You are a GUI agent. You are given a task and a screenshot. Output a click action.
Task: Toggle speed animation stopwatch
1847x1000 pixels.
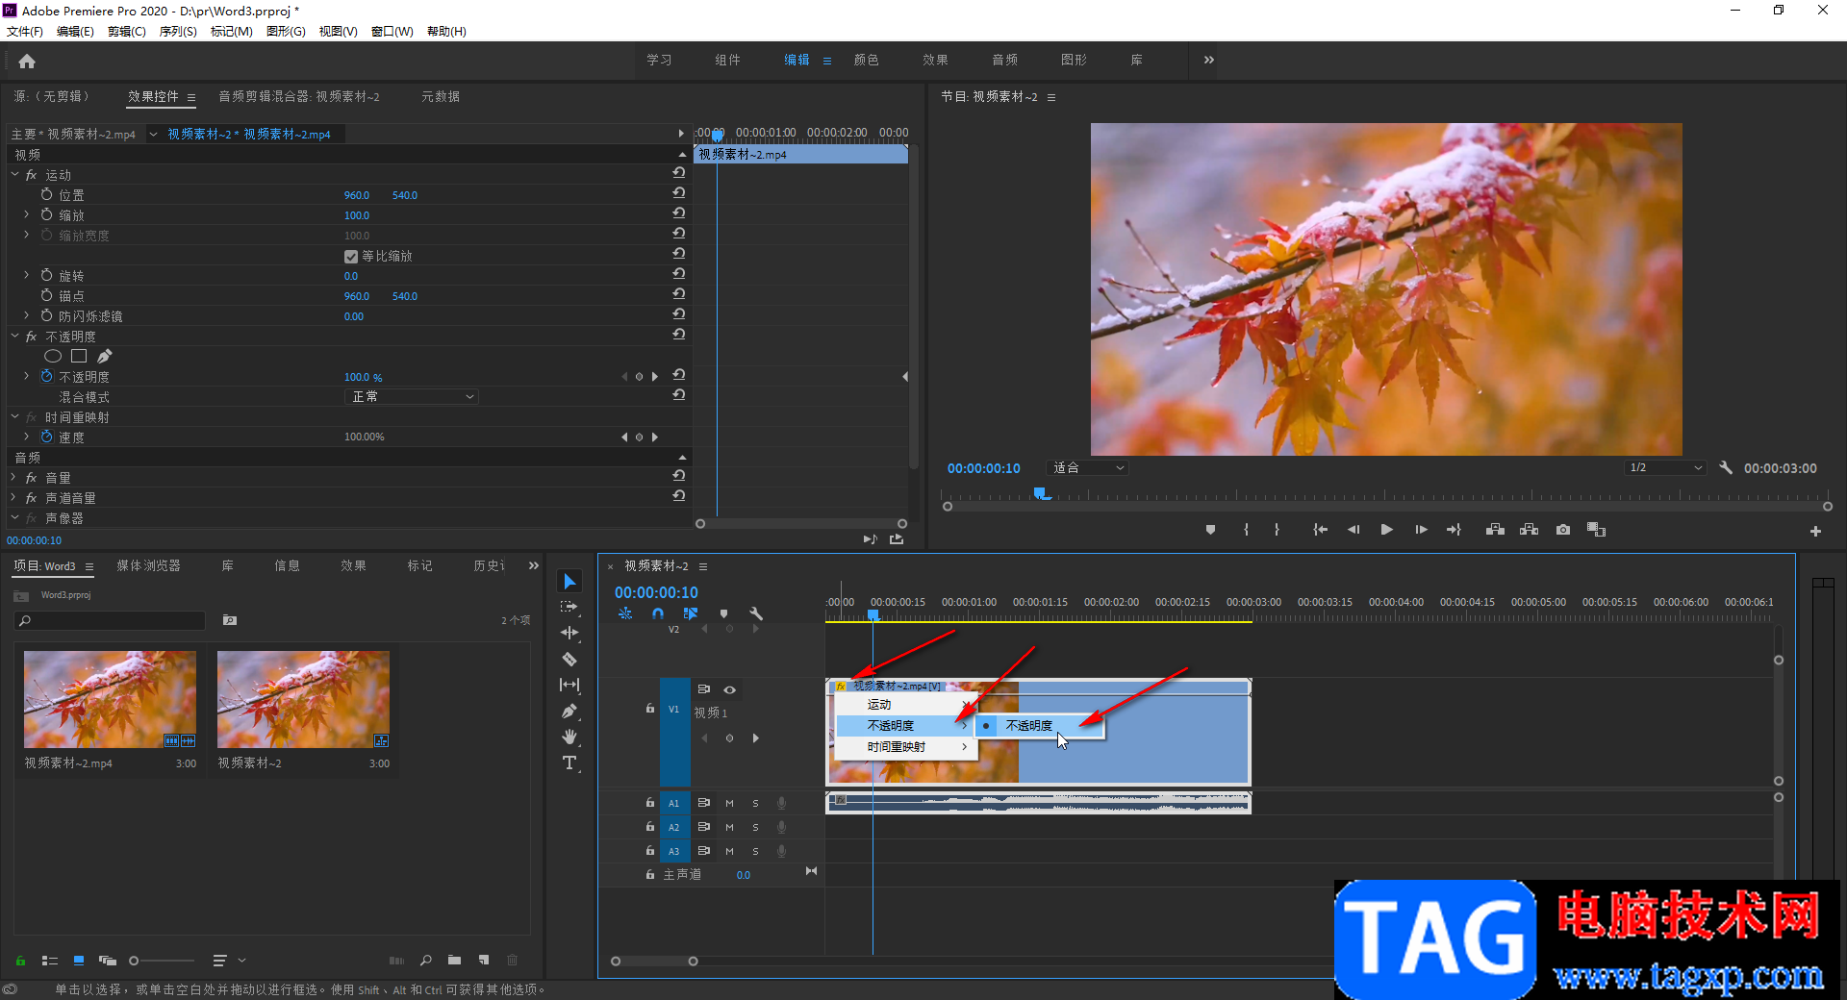point(46,437)
